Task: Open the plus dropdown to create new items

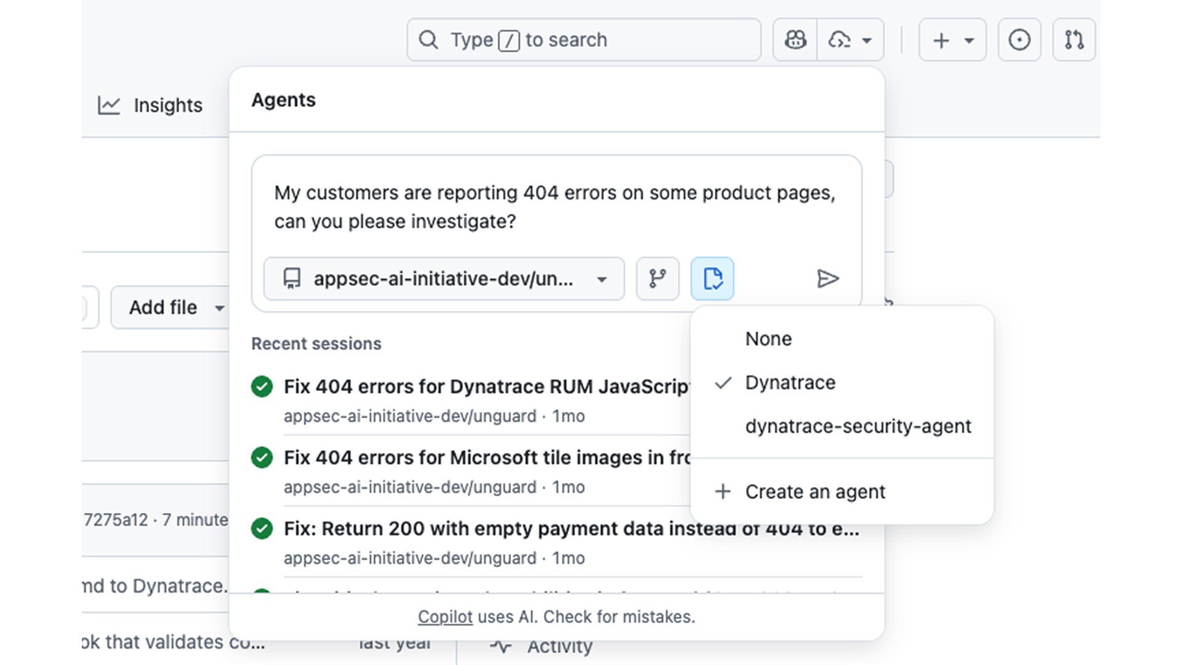Action: [x=952, y=39]
